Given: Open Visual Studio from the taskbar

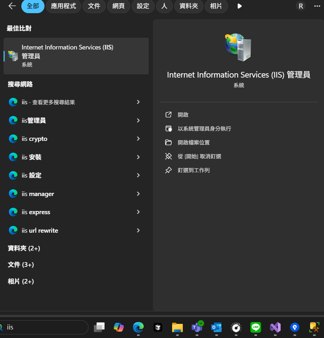Looking at the screenshot, I should [275, 327].
